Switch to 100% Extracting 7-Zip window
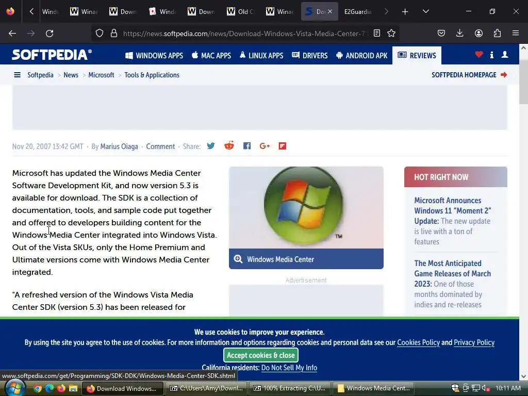 click(290, 389)
